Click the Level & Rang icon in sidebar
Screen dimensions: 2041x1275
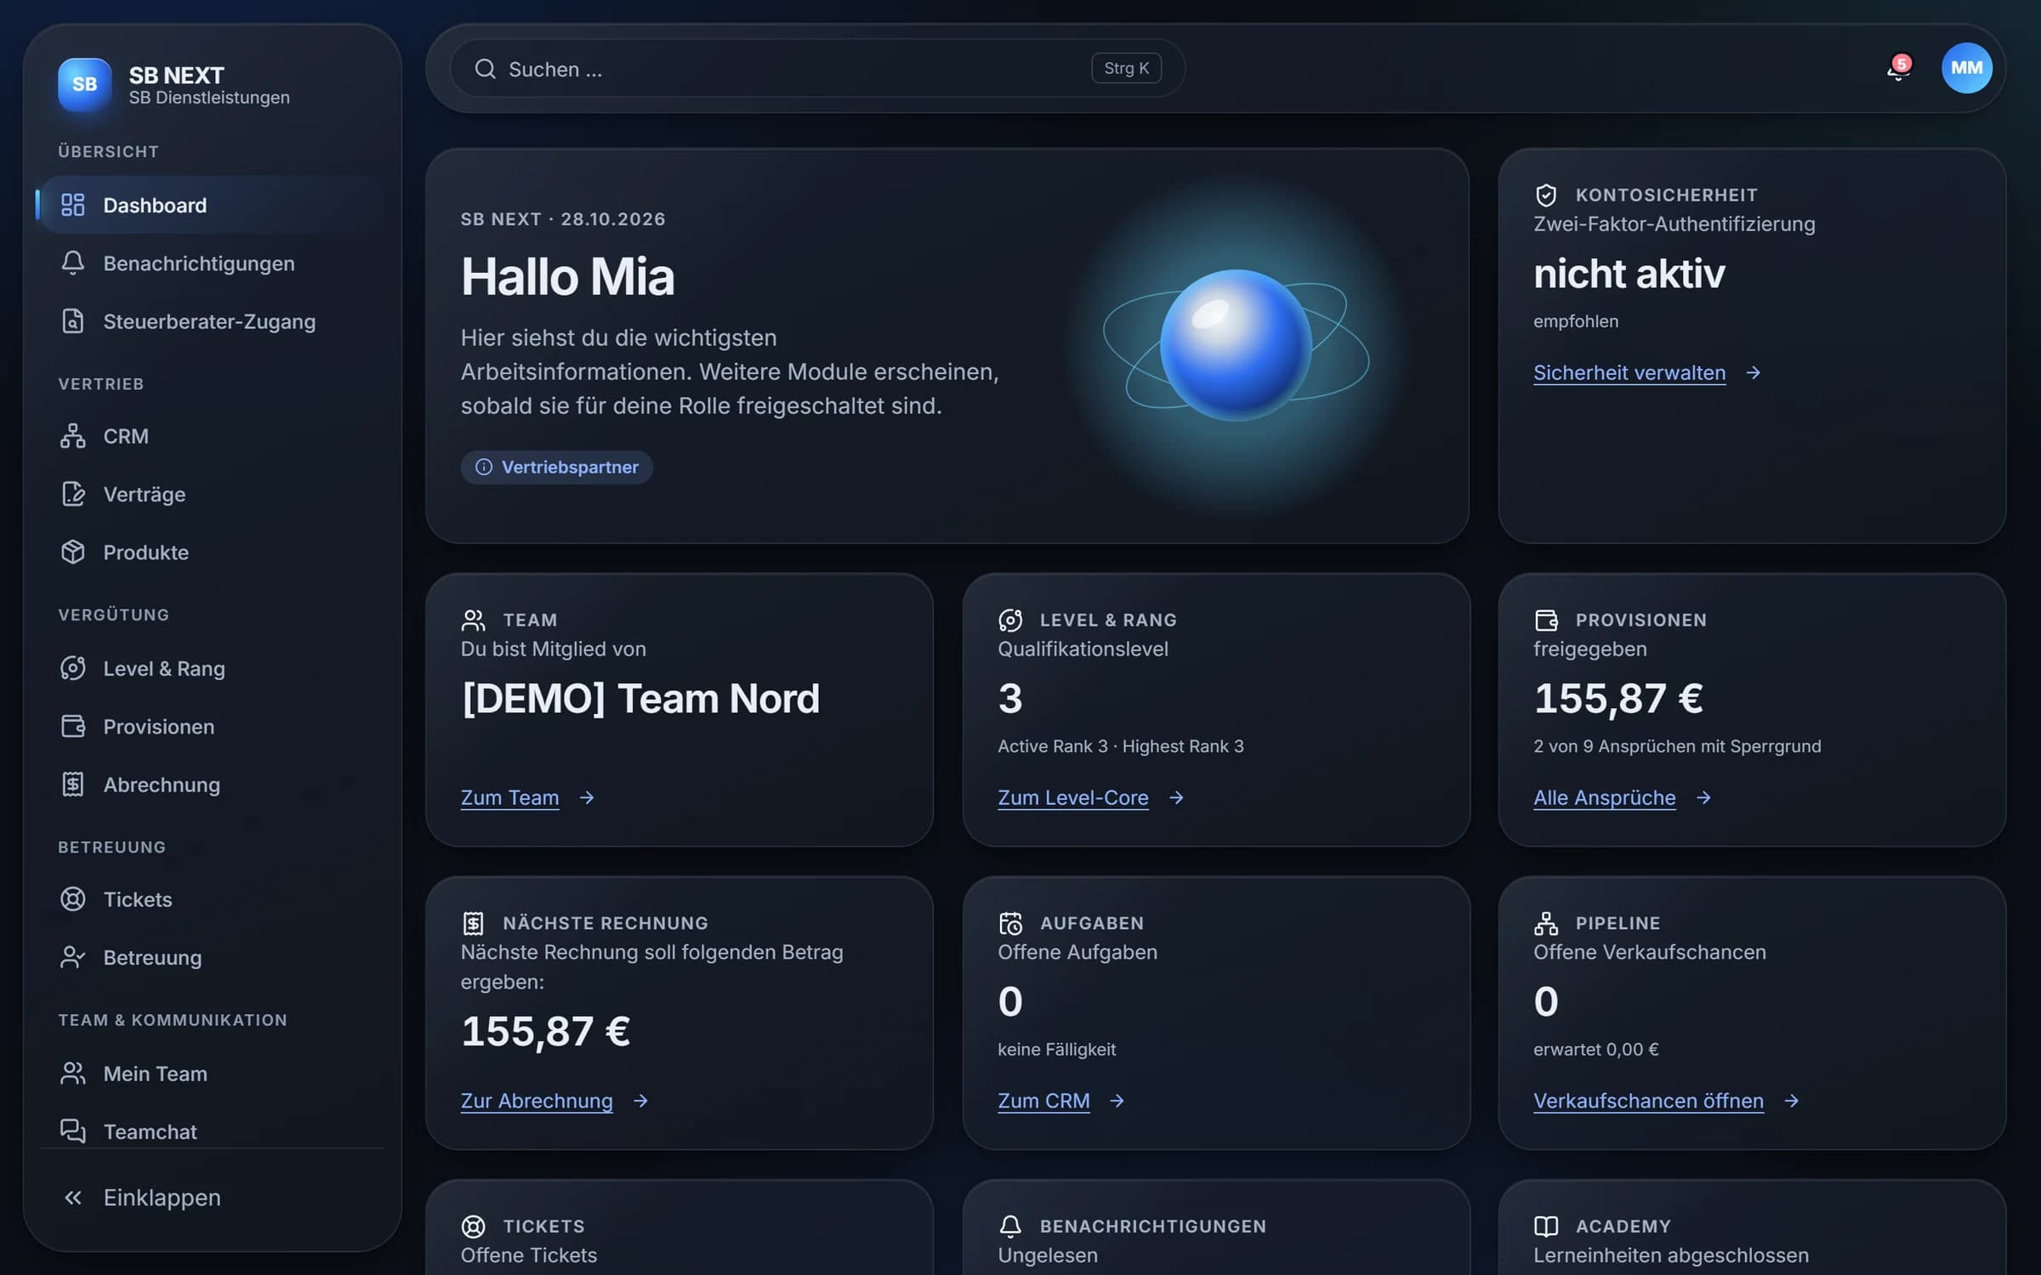(73, 668)
